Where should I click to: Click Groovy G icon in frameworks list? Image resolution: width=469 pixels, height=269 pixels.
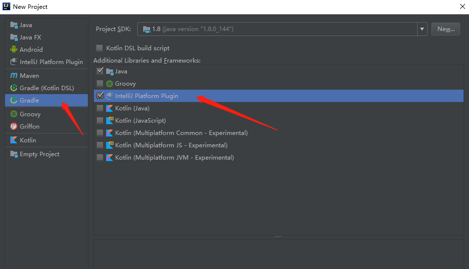pos(110,84)
